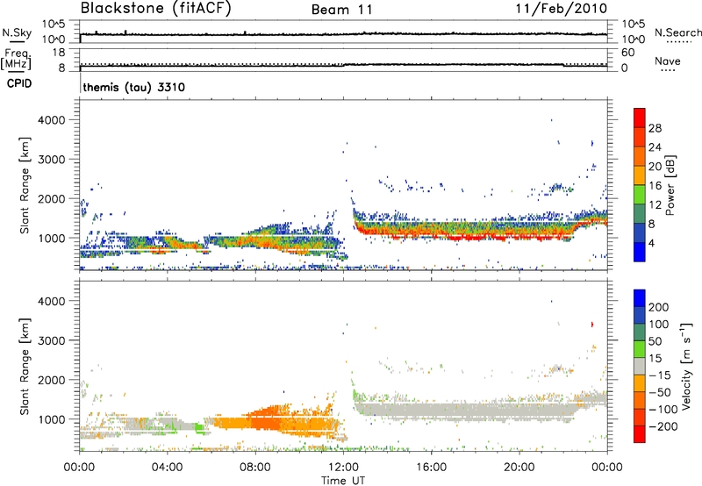Viewport: 702px width, 486px height.
Task: Click 12:00 on the time axis
Action: (x=343, y=468)
